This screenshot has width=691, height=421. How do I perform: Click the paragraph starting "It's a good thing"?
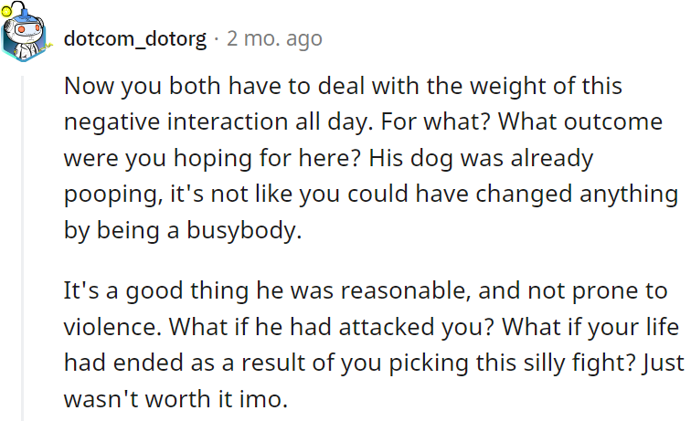(x=366, y=345)
